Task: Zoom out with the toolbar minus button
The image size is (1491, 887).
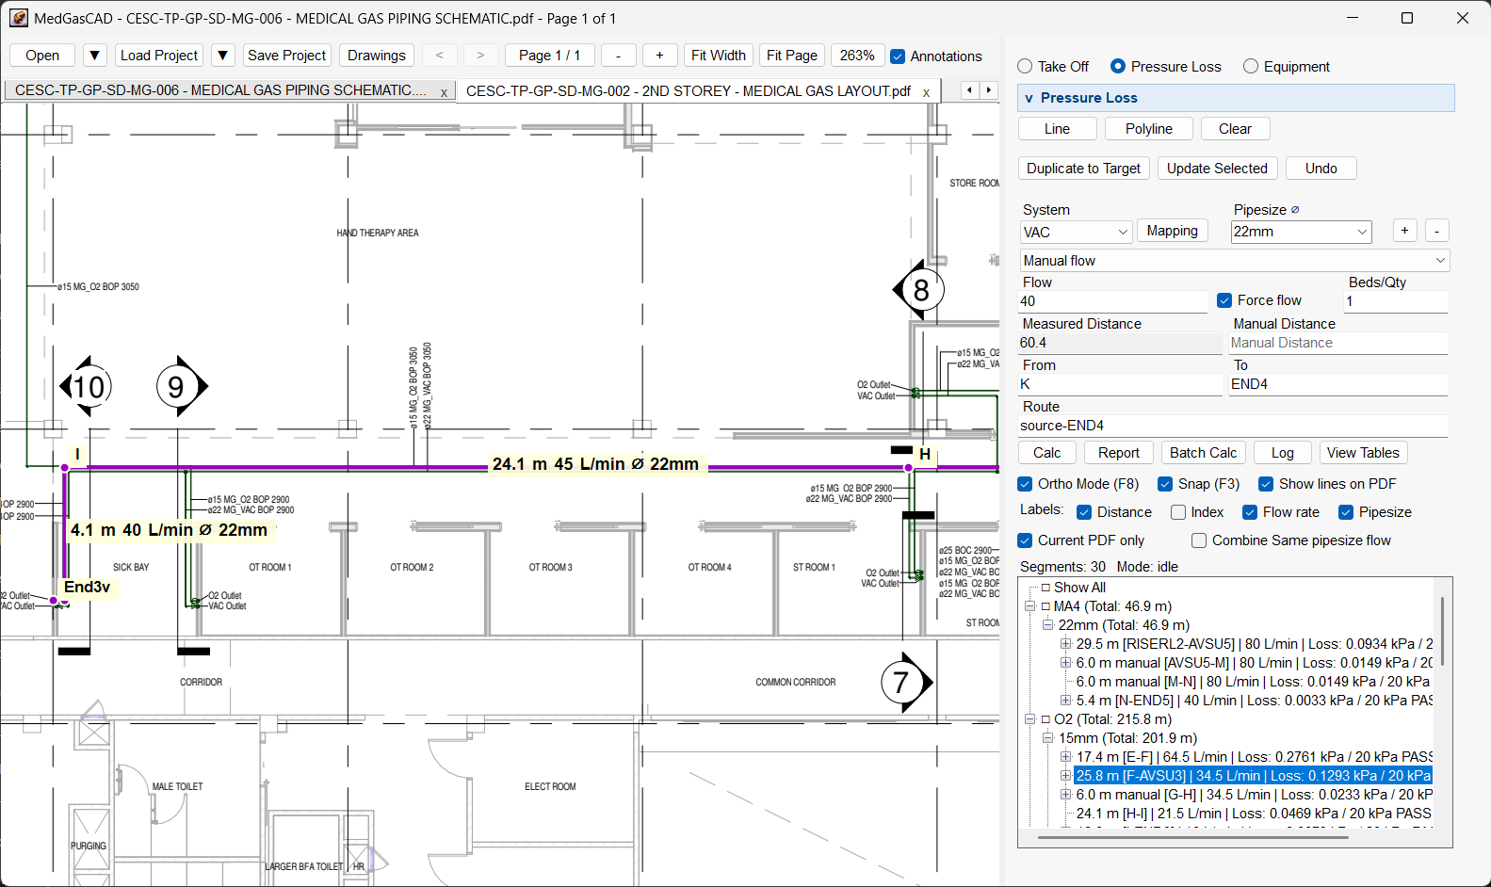Action: (x=619, y=56)
